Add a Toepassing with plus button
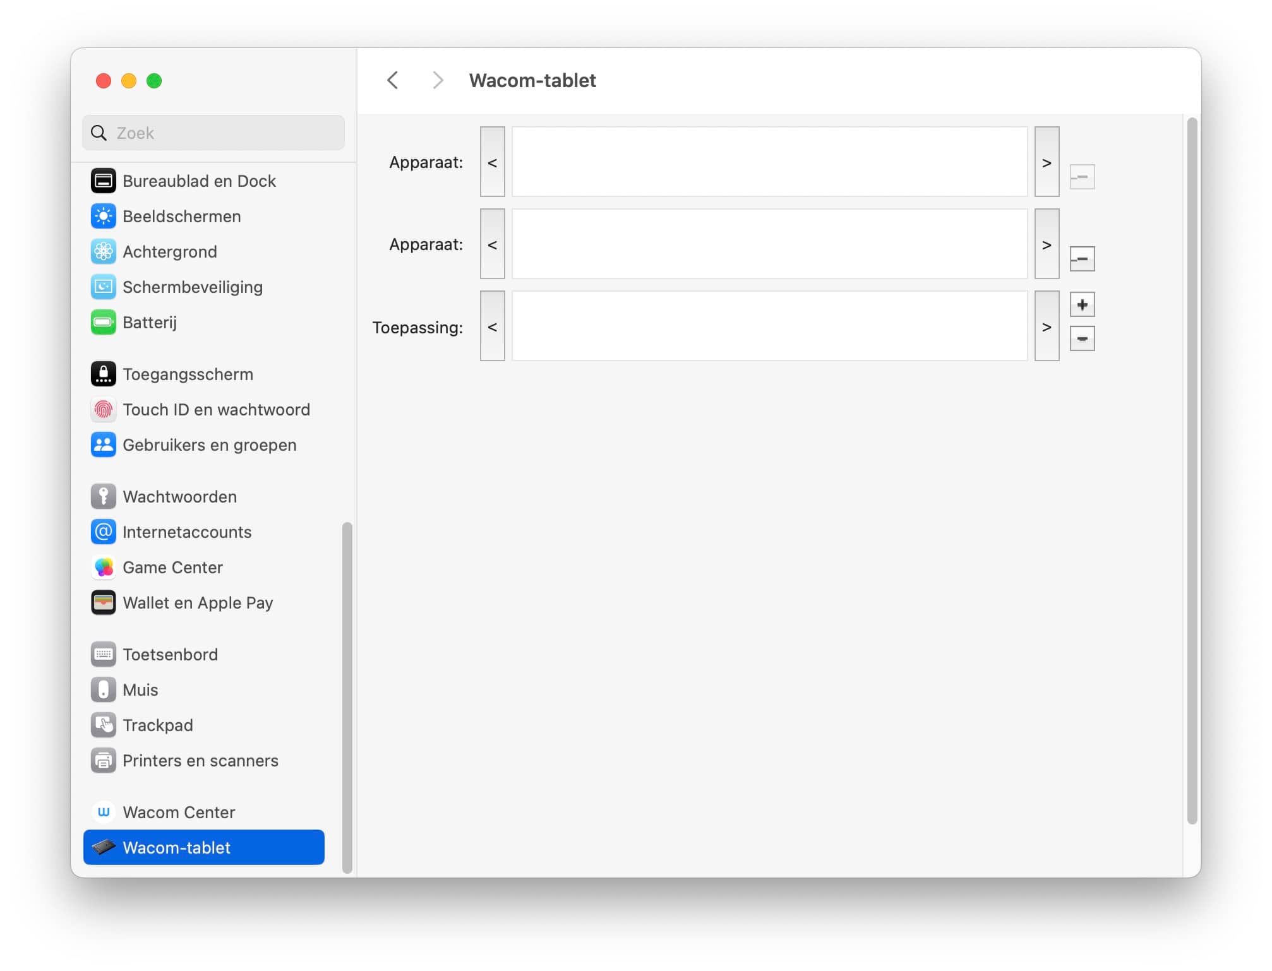The width and height of the screenshot is (1272, 971). coord(1083,305)
